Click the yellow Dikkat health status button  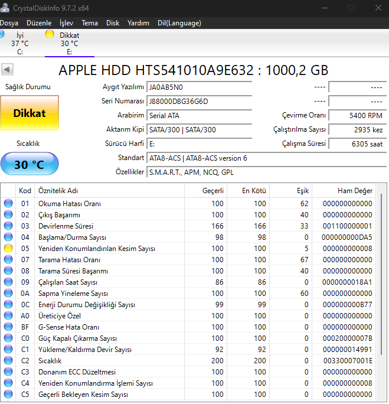(30, 113)
